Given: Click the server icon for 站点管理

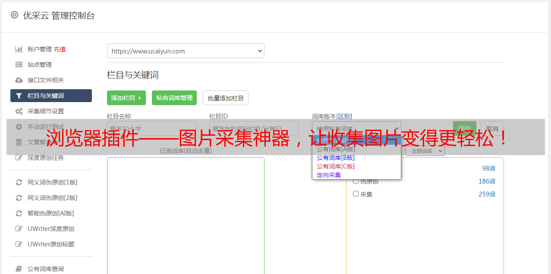Looking at the screenshot, I should click(19, 65).
